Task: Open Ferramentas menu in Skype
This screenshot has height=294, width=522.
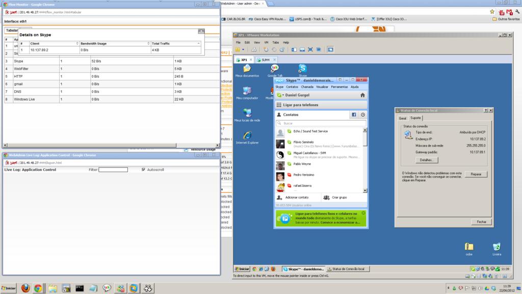Action: pyautogui.click(x=339, y=87)
